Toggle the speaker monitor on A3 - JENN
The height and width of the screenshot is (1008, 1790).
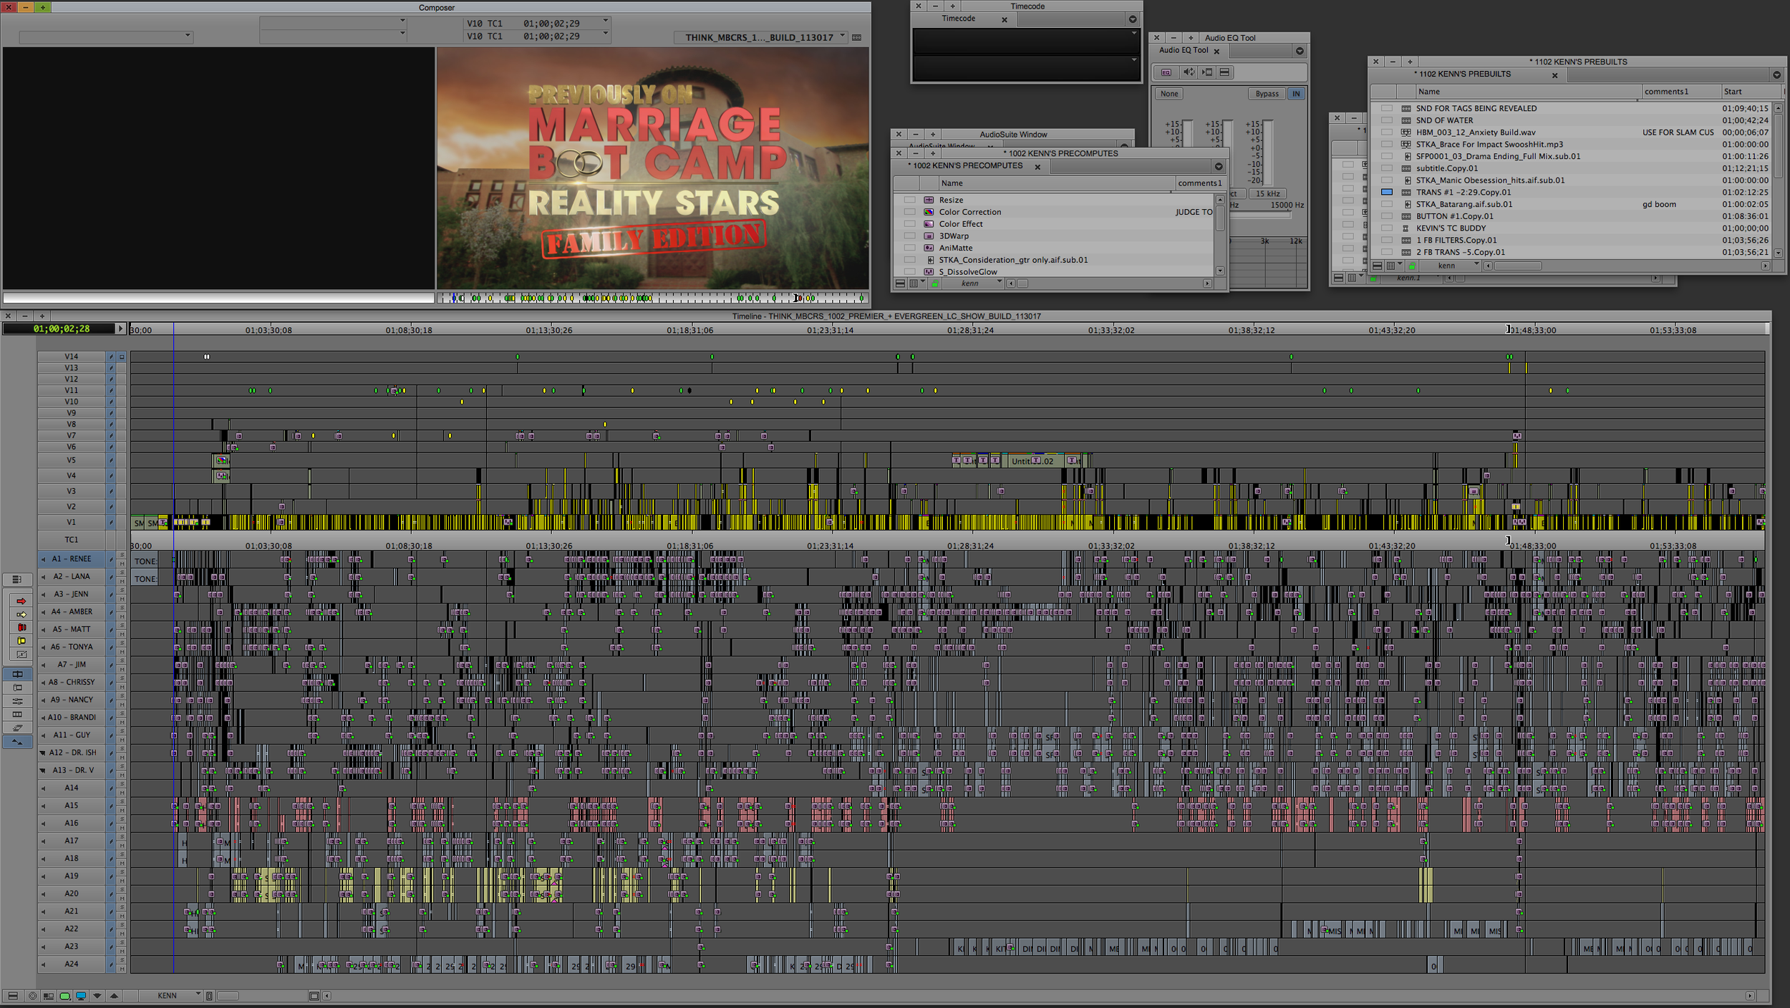pos(44,594)
